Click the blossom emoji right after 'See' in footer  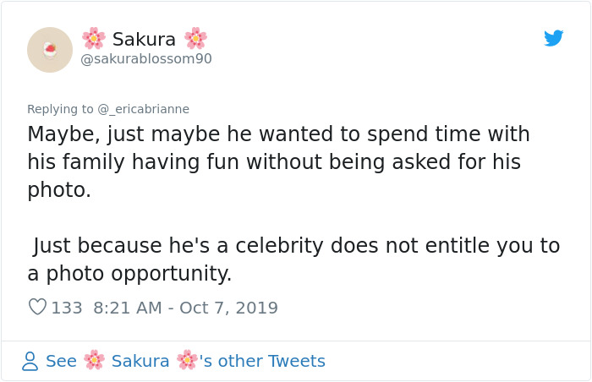click(x=94, y=361)
